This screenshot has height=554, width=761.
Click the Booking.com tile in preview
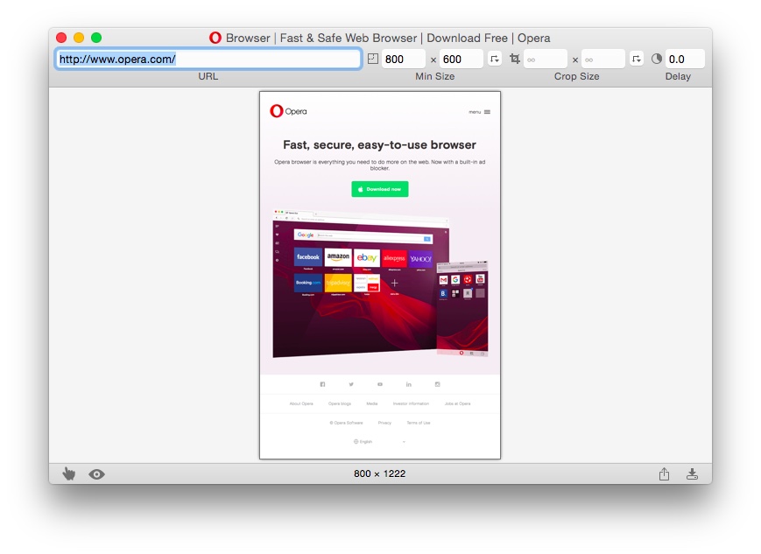pos(308,283)
